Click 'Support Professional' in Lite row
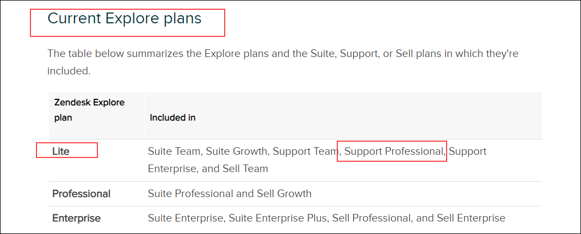This screenshot has height=234, width=581. pos(394,151)
